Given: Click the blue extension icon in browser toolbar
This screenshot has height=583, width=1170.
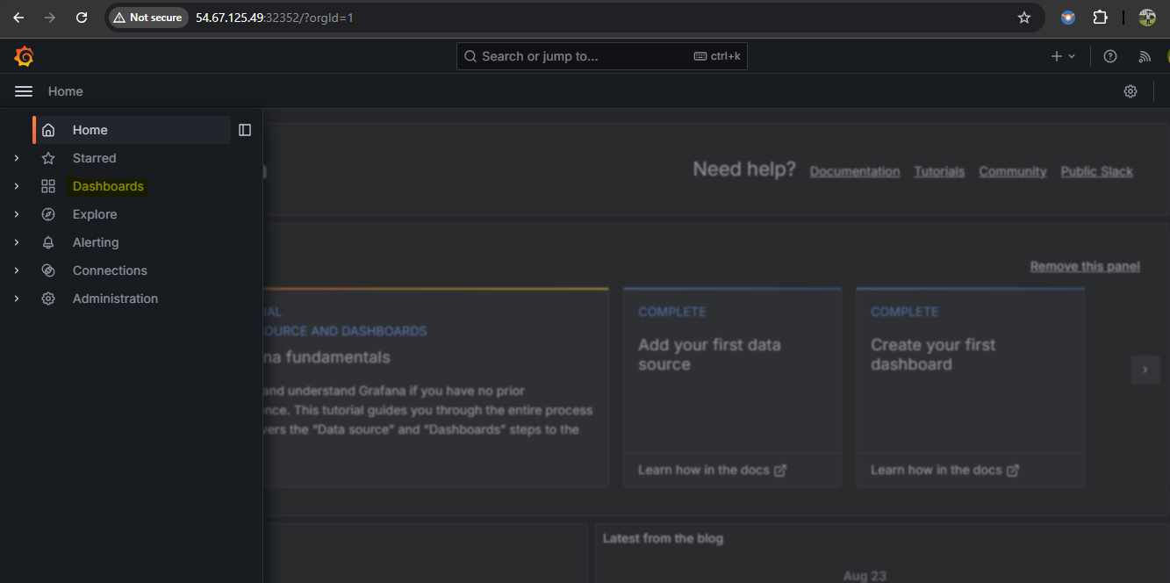Looking at the screenshot, I should 1068,18.
